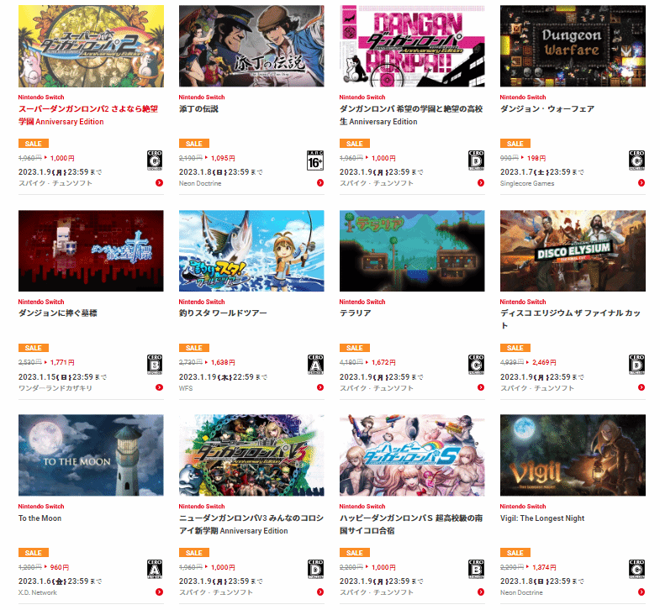Click CERO D rating icon on Disco Elysium card

coord(636,365)
